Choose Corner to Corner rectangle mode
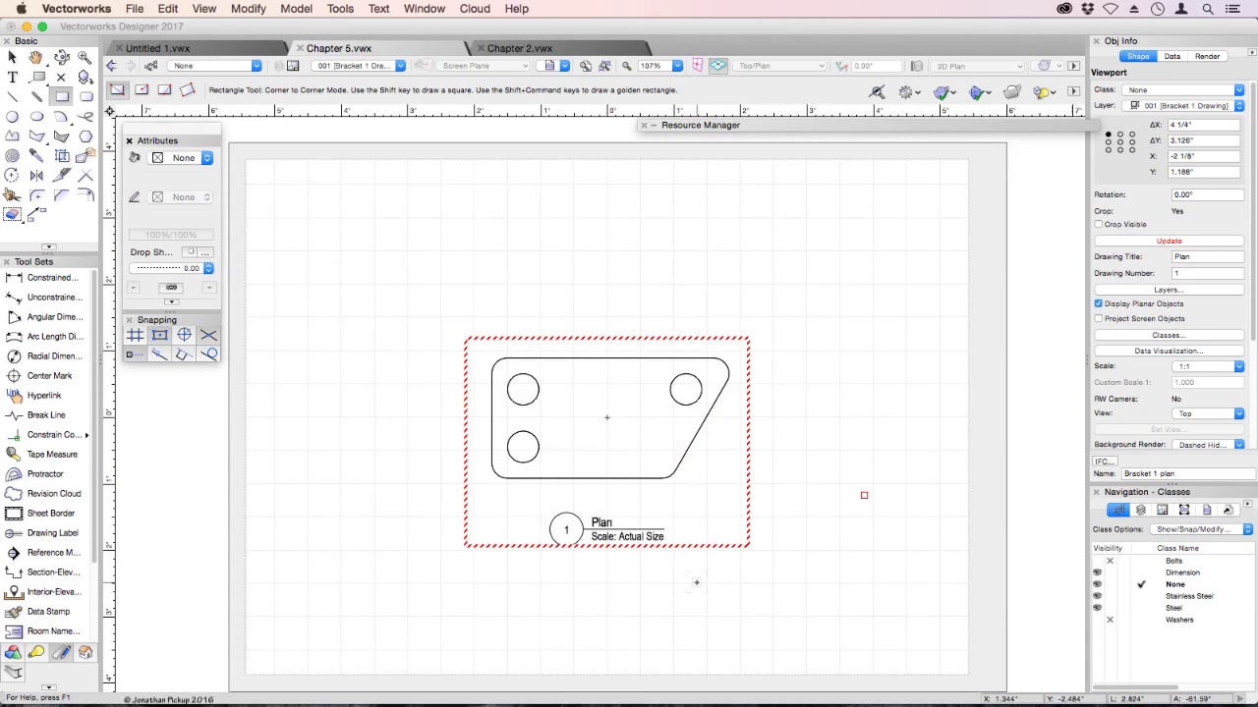Viewport: 1258px width, 707px height. pyautogui.click(x=117, y=90)
